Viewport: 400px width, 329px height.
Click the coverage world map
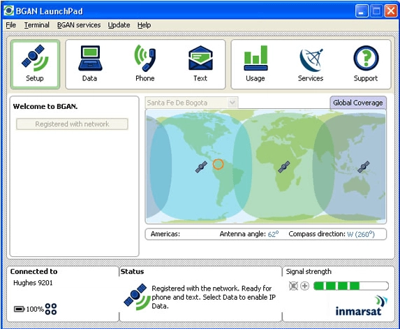click(266, 166)
